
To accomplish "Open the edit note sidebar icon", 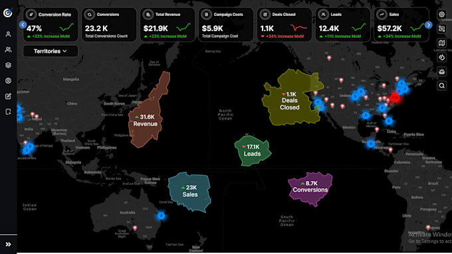I will (x=8, y=96).
